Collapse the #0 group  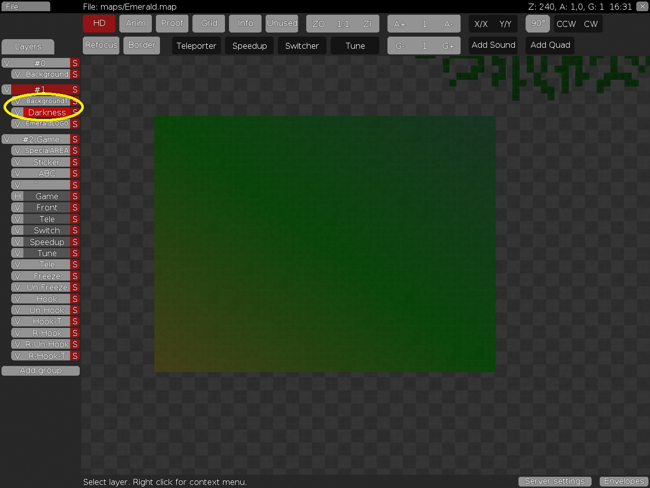(7, 63)
